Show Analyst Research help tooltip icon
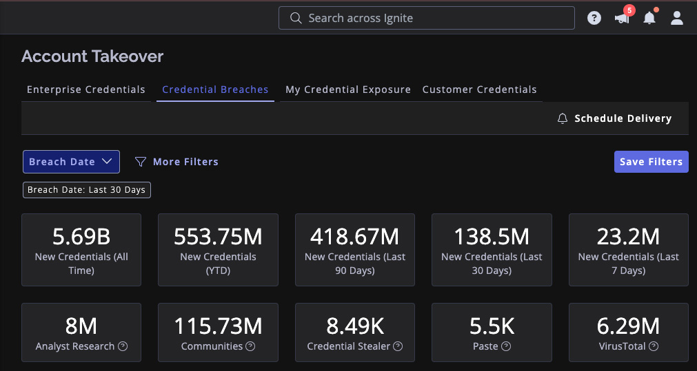The width and height of the screenshot is (697, 371). click(x=123, y=346)
